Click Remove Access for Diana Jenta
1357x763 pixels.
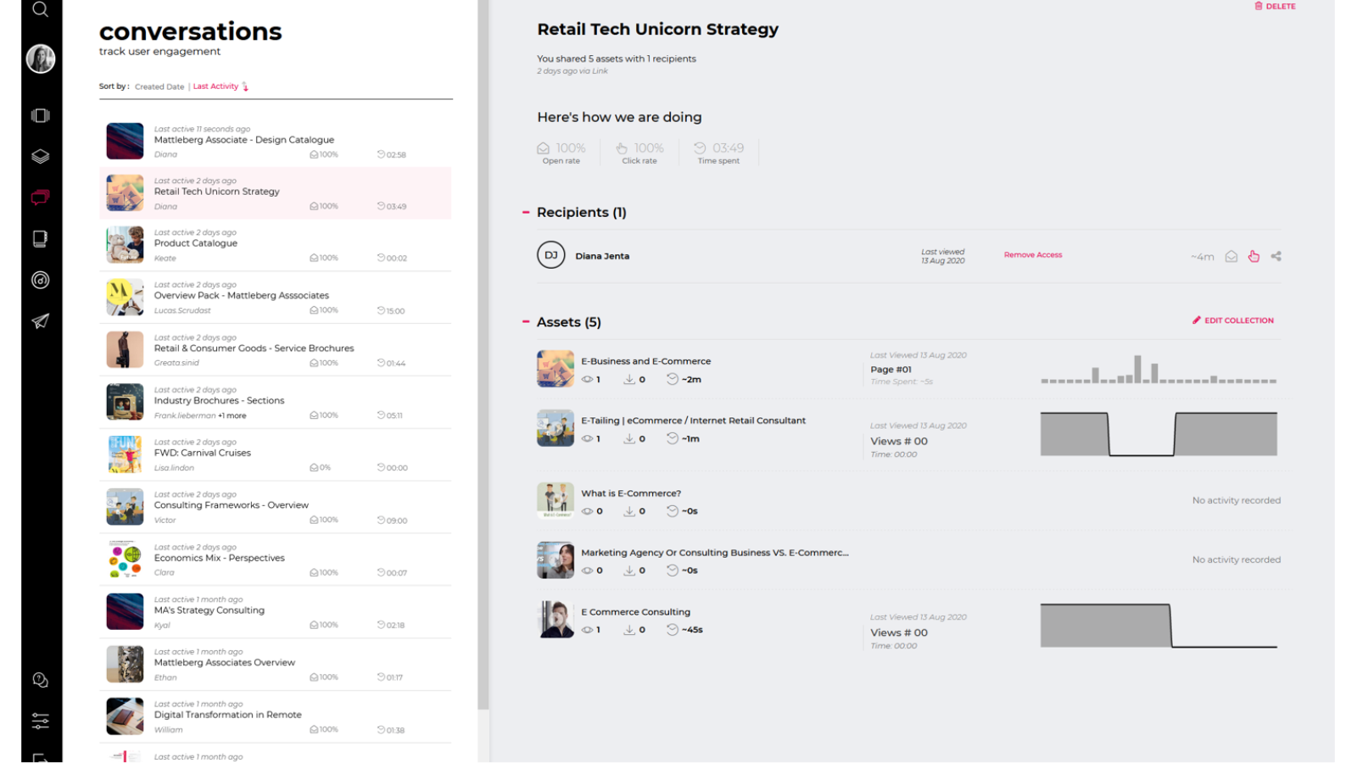[x=1032, y=255]
